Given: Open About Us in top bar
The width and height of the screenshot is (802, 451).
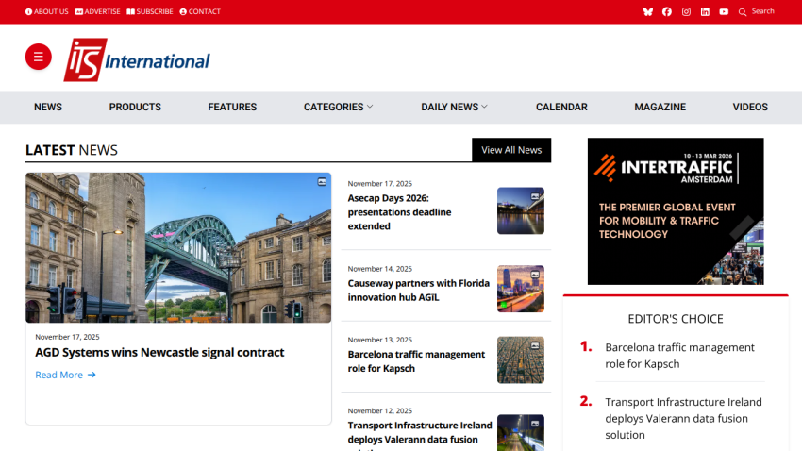Looking at the screenshot, I should click(46, 11).
